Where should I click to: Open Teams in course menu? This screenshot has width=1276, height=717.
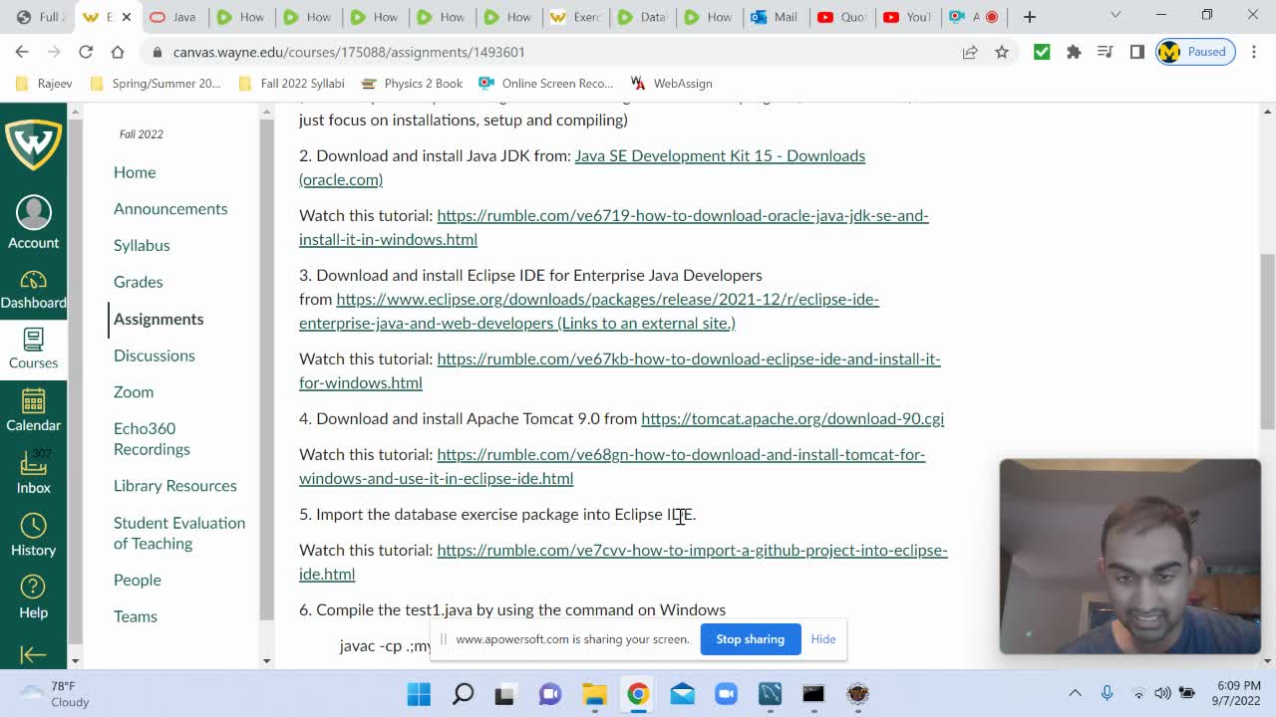(x=136, y=616)
